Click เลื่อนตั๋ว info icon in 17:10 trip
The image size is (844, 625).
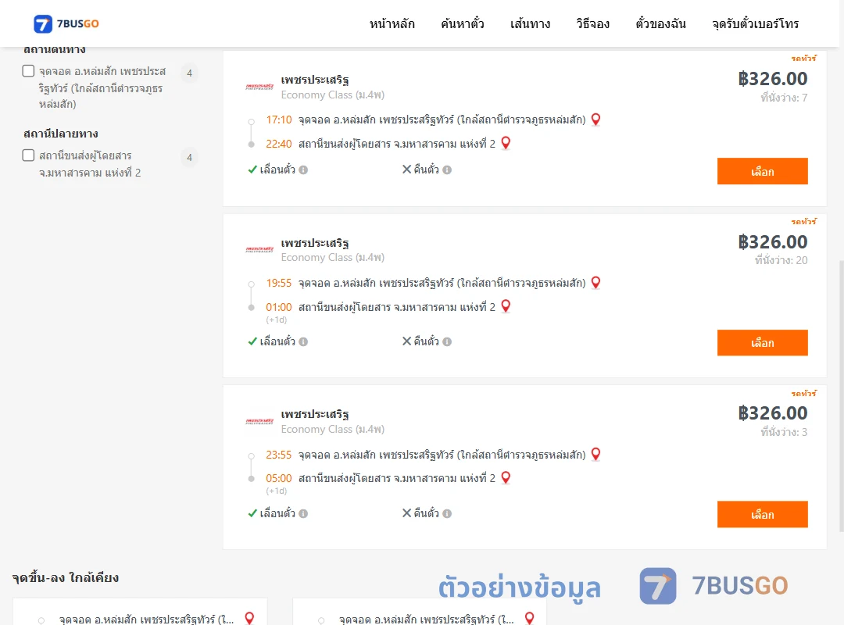[303, 170]
